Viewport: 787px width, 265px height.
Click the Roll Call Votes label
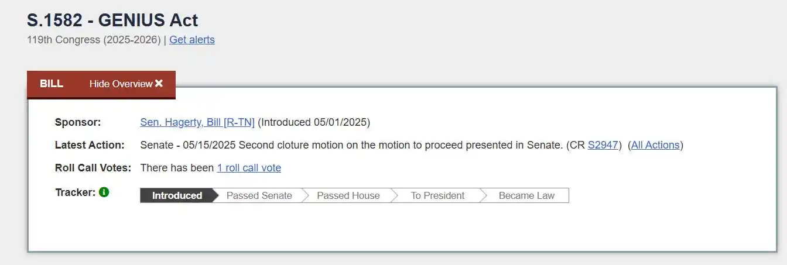tap(93, 168)
